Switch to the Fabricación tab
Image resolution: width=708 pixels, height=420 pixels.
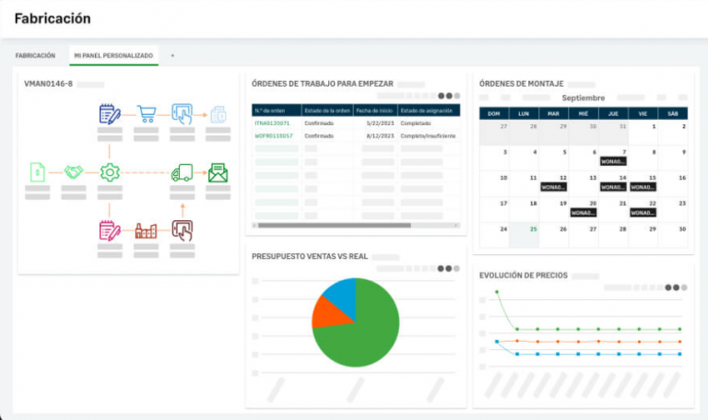35,55
